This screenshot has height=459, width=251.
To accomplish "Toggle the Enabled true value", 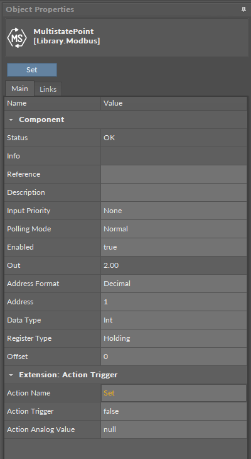I will (x=174, y=247).
